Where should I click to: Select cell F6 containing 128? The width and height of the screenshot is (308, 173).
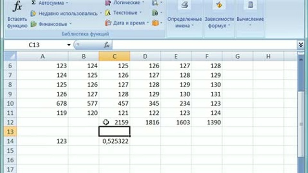click(207, 66)
